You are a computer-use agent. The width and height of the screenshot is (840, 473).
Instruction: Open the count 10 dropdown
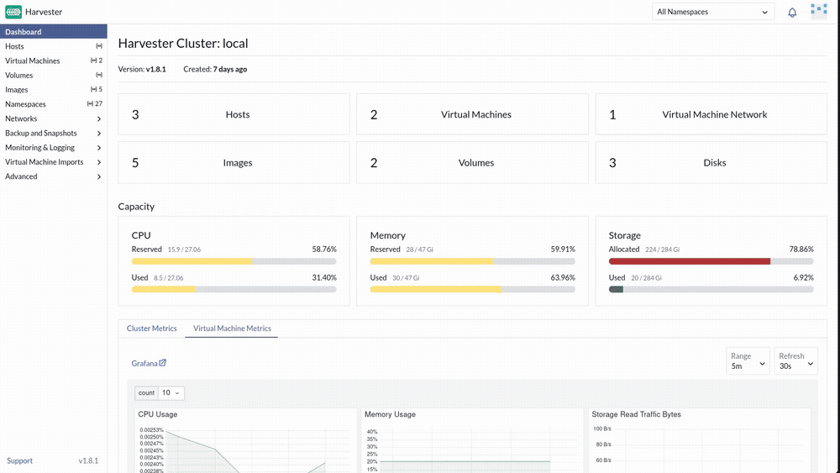point(171,392)
